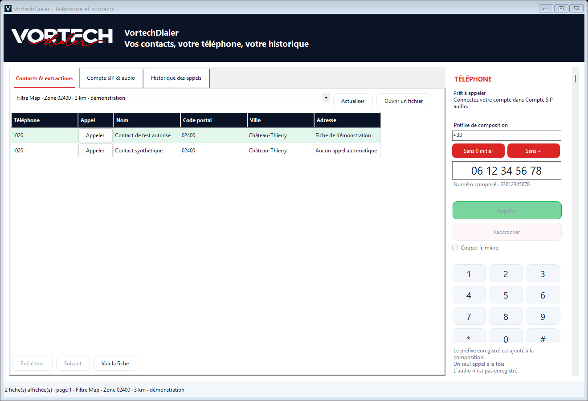
Task: Click the VortechDialer app icon in title bar
Action: [x=8, y=8]
